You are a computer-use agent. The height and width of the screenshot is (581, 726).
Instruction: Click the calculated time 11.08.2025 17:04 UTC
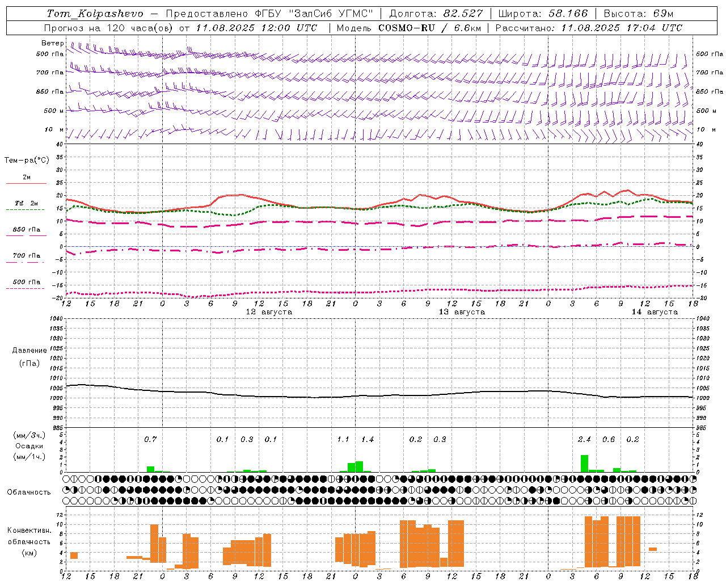coord(622,28)
